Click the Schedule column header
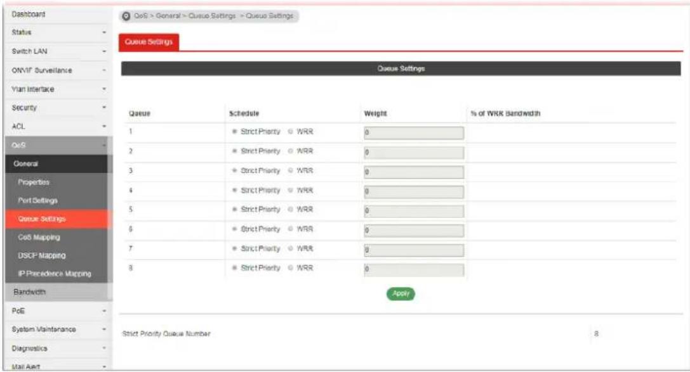The height and width of the screenshot is (372, 690). [244, 113]
